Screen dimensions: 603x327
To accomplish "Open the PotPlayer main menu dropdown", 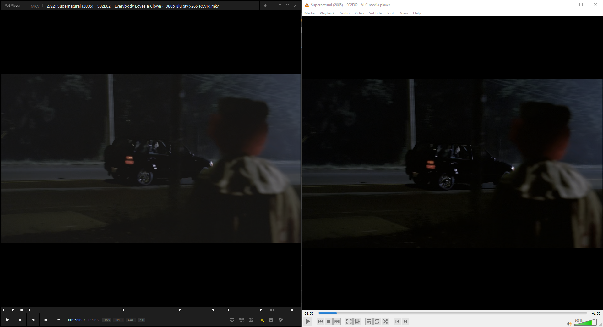I will [x=15, y=6].
